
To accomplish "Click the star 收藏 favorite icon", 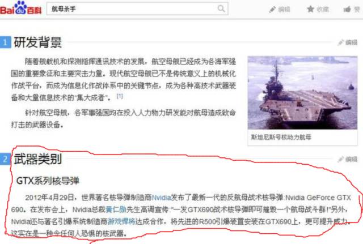I will click(x=310, y=9).
